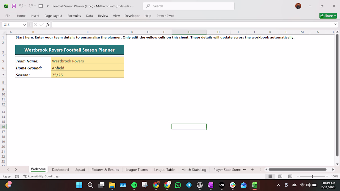Open the League Teams sheet tab
This screenshot has height=191, width=340.
pyautogui.click(x=137, y=170)
